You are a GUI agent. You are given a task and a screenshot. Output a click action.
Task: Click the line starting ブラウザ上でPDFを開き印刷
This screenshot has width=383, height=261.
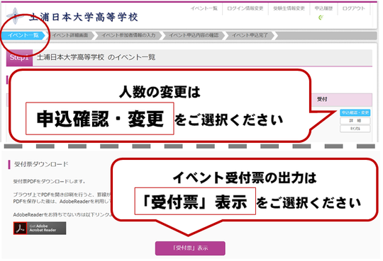62,195
